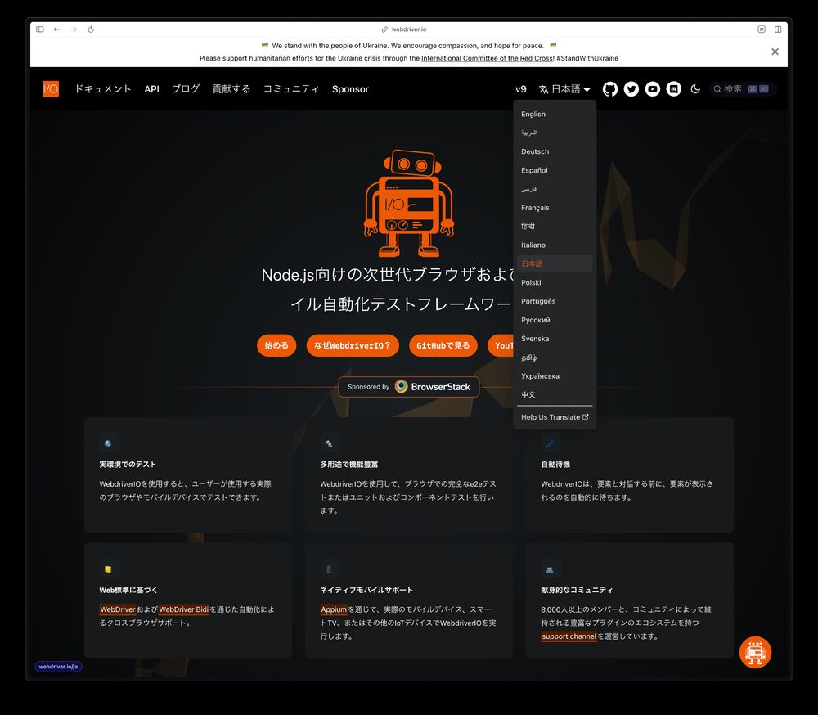The image size is (818, 715).
Task: Click the Sponsored by BrowserStack badge
Action: pos(409,387)
